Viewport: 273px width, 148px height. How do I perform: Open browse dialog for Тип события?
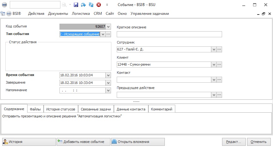tap(109, 34)
